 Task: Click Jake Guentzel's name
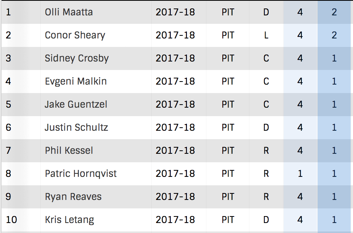(76, 105)
